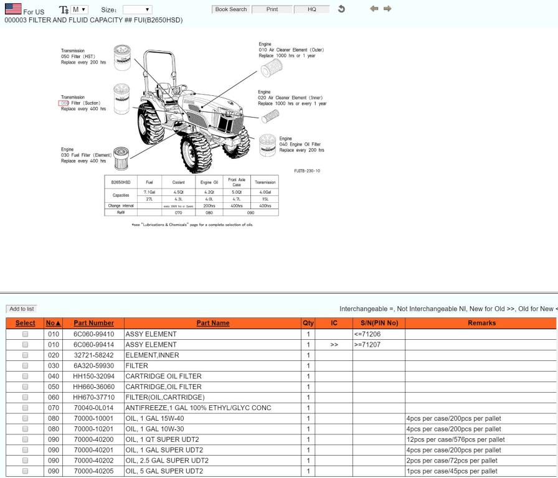Check the box for part 6C060-99414
The height and width of the screenshot is (478, 558).
(x=26, y=345)
